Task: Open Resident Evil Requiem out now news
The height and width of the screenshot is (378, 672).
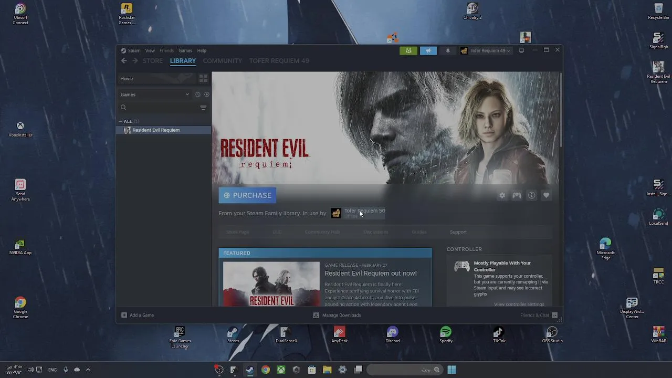Action: click(371, 274)
